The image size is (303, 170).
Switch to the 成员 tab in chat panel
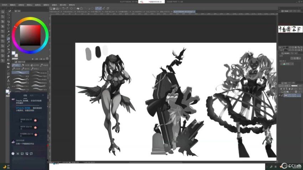click(x=31, y=95)
